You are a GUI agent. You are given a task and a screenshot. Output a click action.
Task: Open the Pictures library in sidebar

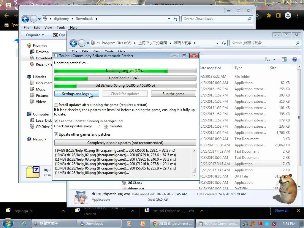pyautogui.click(x=42, y=96)
